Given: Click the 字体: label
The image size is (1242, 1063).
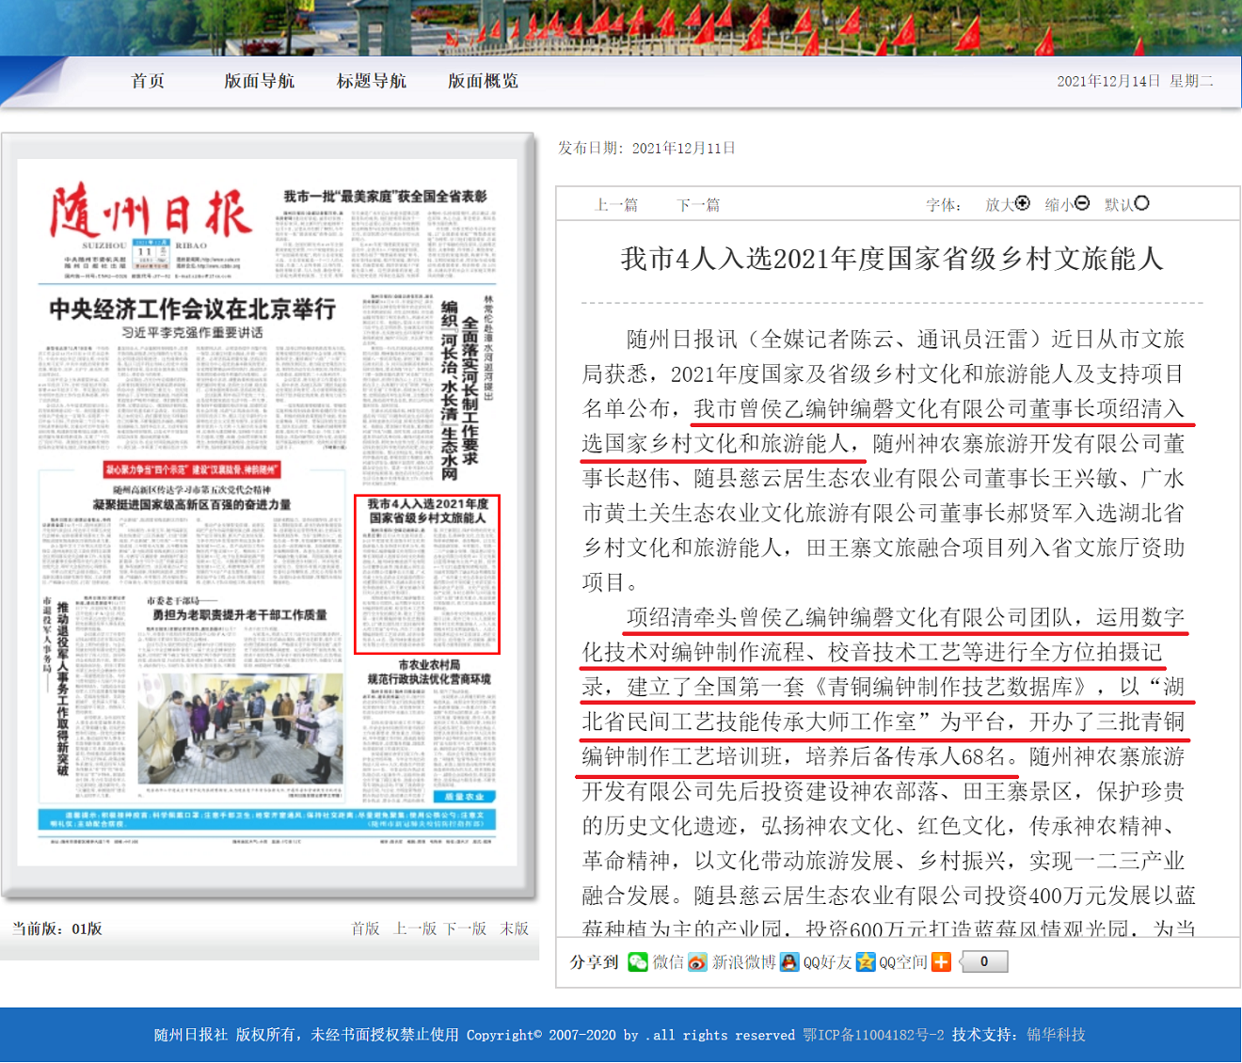Looking at the screenshot, I should [x=944, y=205].
